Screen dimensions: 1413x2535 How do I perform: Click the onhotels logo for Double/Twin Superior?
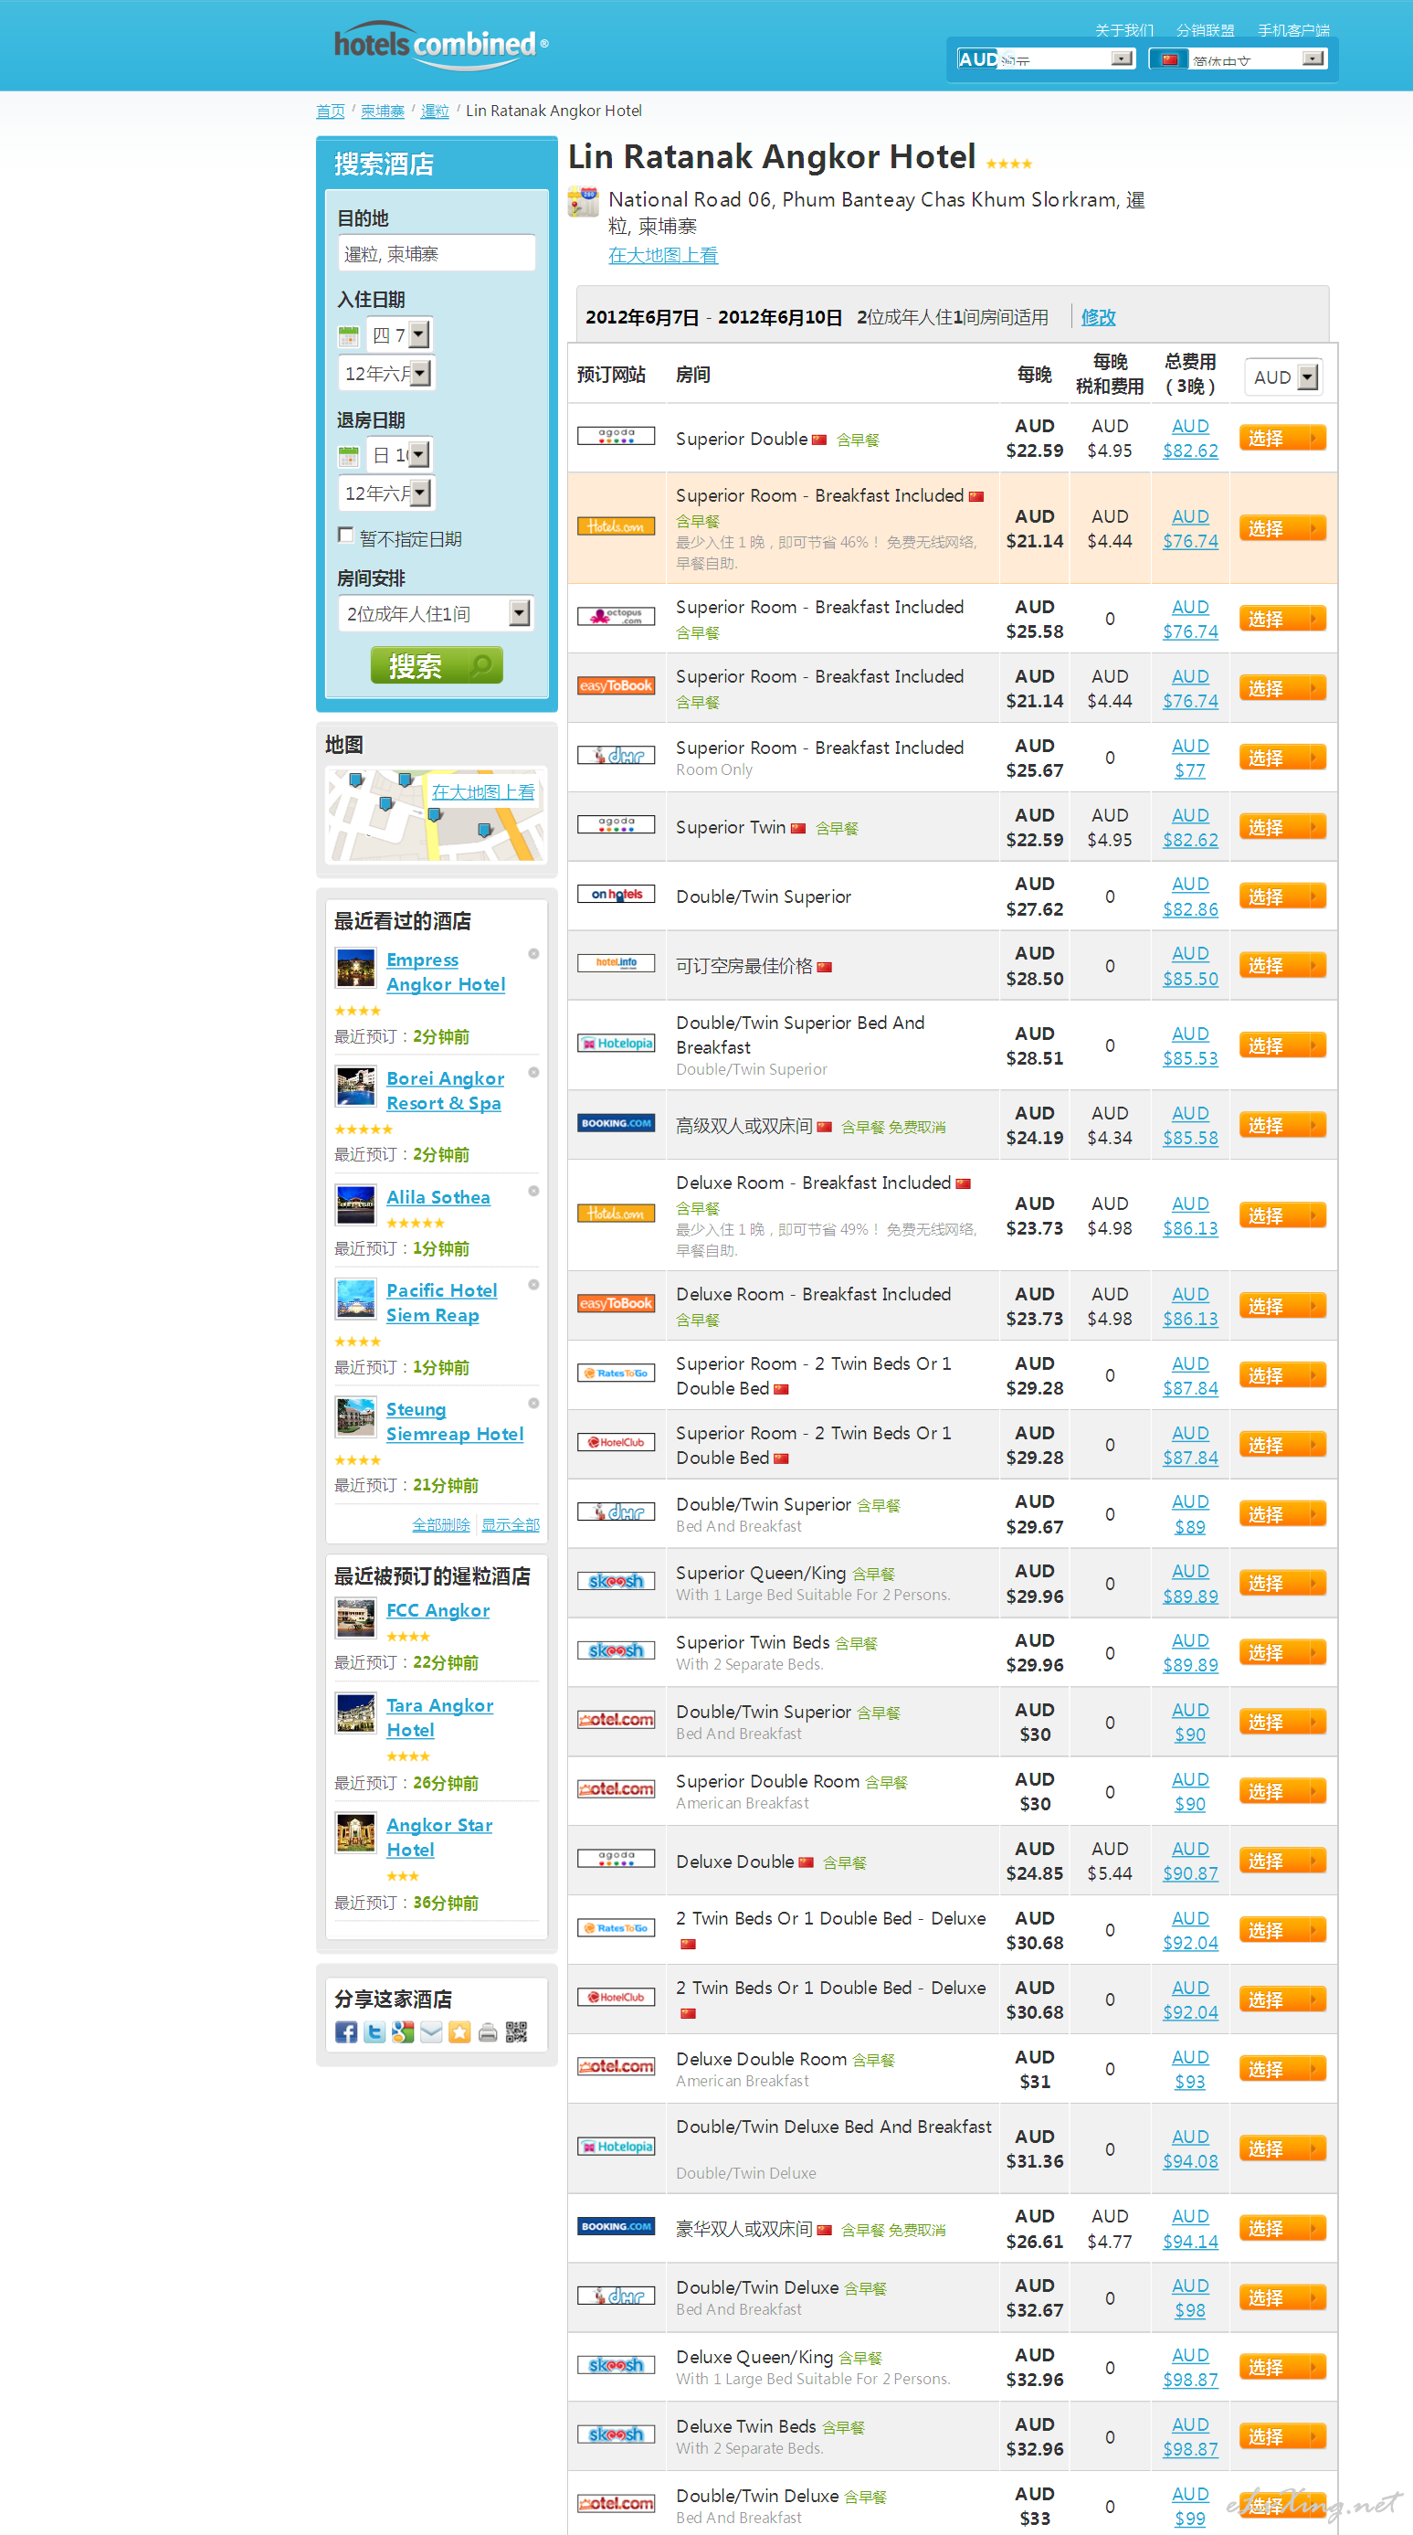[x=616, y=895]
